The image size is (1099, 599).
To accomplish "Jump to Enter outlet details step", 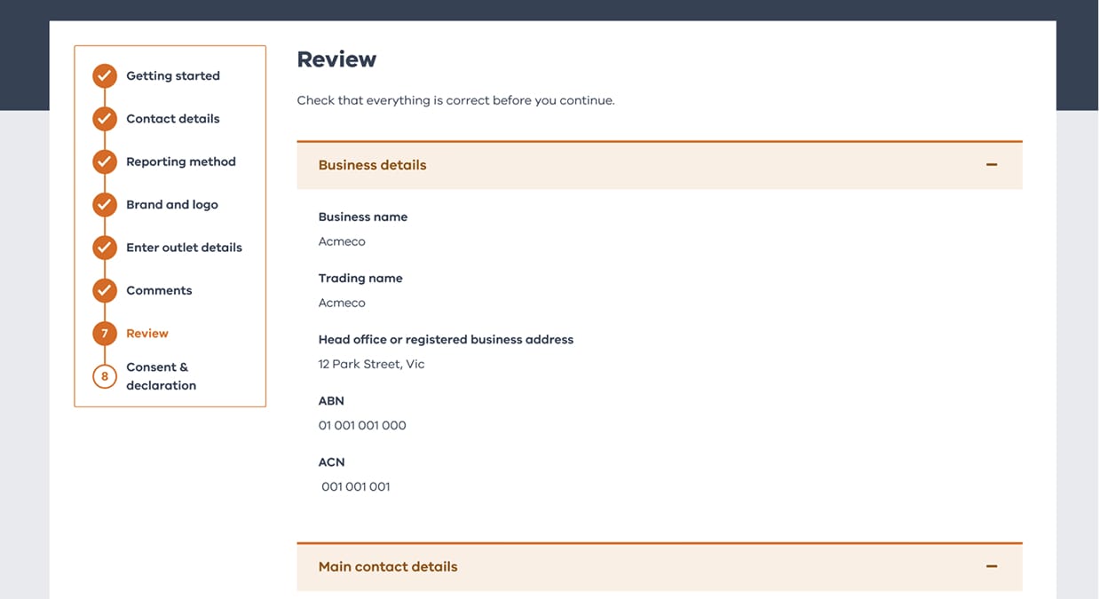I will [x=184, y=248].
